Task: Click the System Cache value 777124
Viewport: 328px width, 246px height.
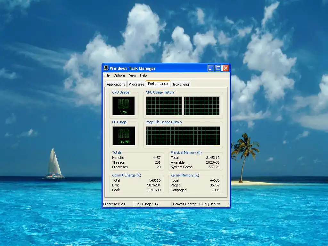Action: (214, 167)
